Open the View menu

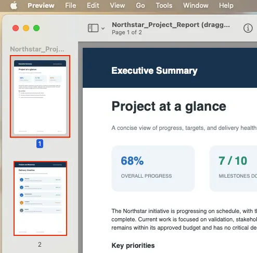coord(118,6)
